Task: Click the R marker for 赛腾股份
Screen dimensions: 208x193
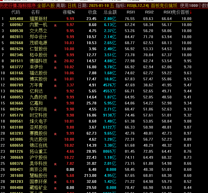Action: tap(55, 134)
